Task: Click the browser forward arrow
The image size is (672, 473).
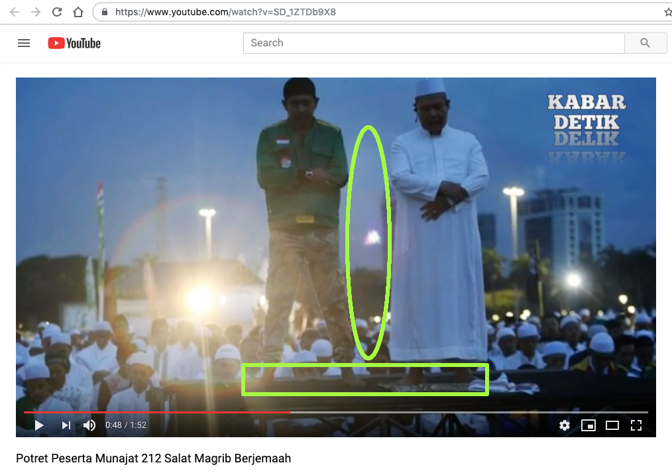Action: [36, 12]
